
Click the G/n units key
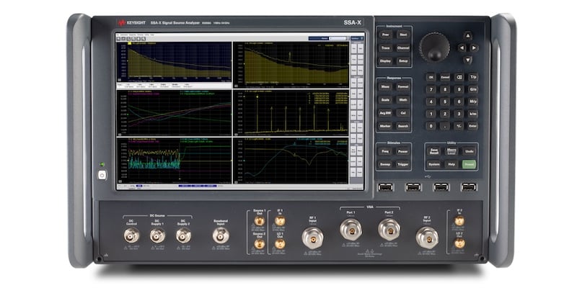[473, 89]
